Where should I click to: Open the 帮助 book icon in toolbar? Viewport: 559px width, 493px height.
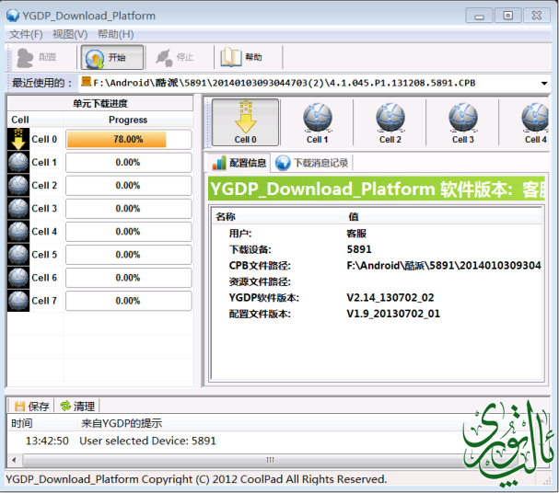tap(230, 57)
